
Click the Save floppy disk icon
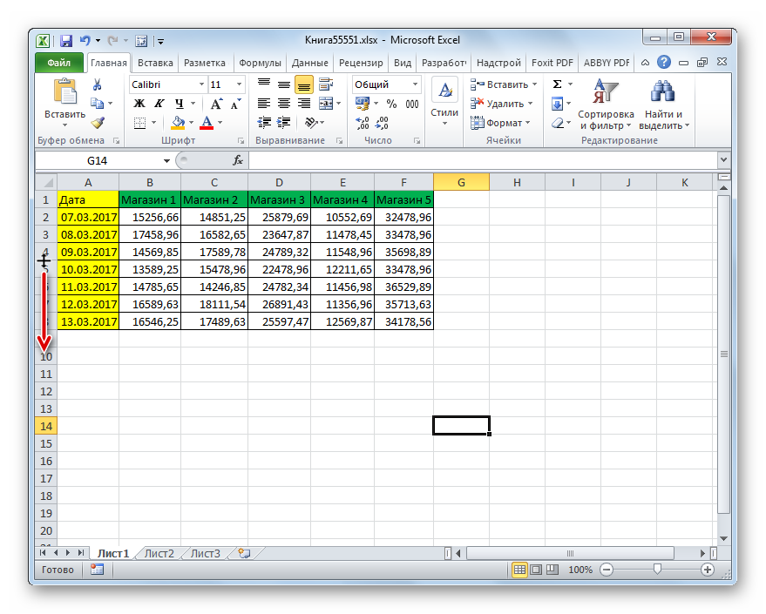(x=66, y=41)
